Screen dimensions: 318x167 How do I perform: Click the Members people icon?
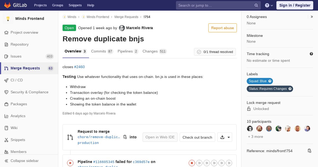pyautogui.click(x=6, y=152)
